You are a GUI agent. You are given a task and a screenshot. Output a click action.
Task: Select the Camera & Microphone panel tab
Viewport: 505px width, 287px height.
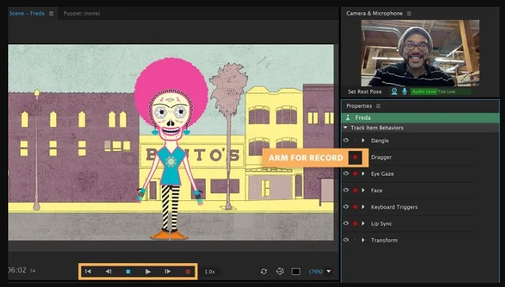click(374, 13)
